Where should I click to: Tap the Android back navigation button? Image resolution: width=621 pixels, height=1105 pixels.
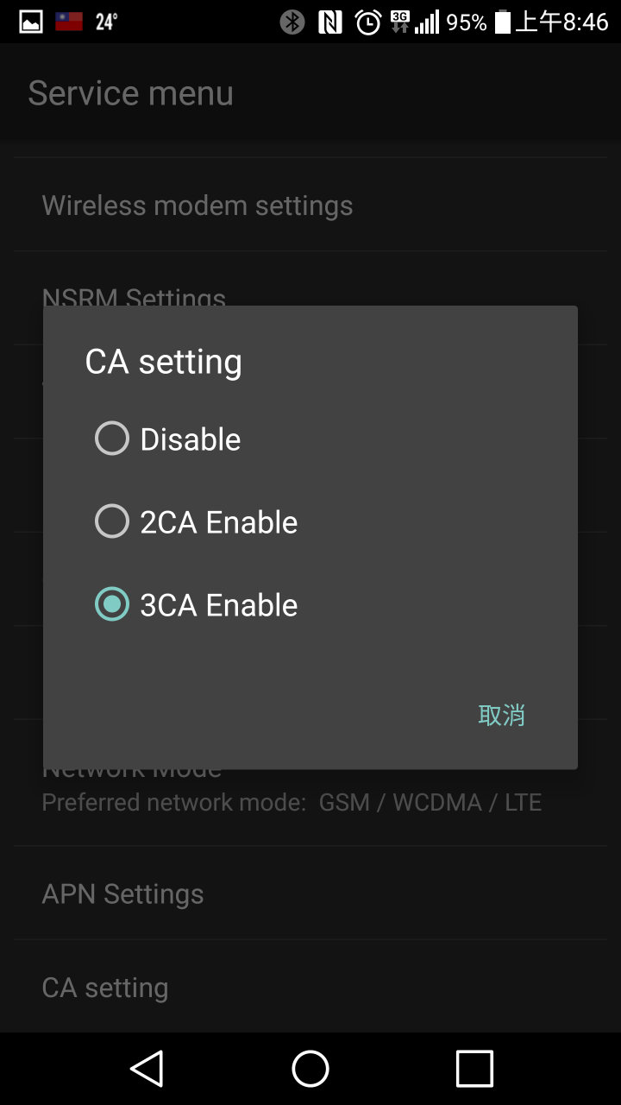(x=147, y=1069)
